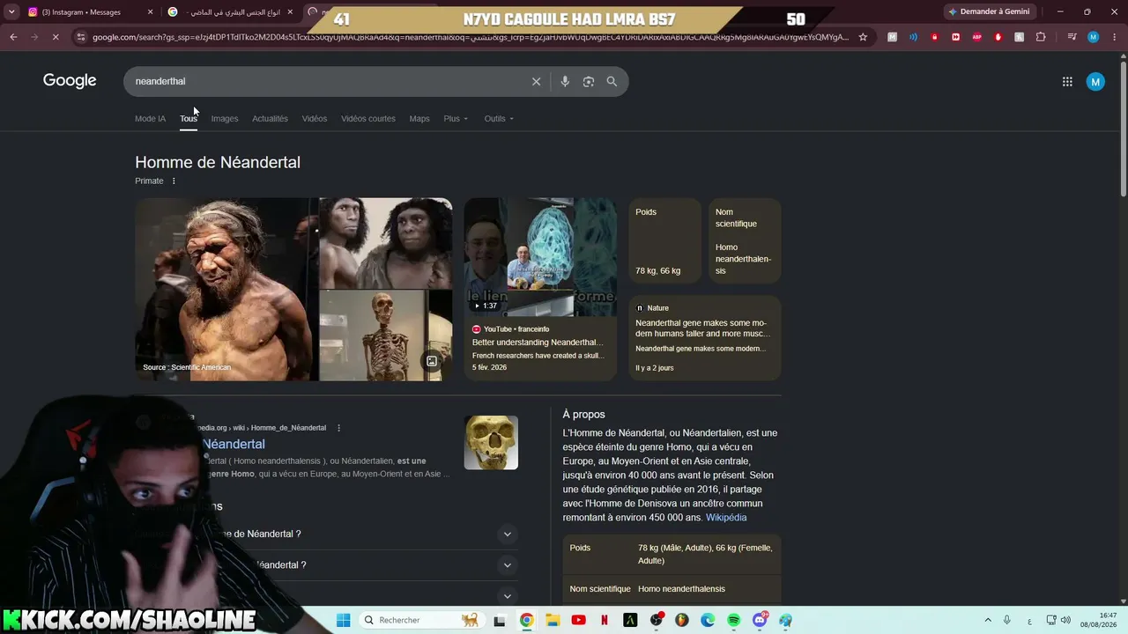Open the Google apps grid
The width and height of the screenshot is (1128, 634).
(x=1067, y=81)
